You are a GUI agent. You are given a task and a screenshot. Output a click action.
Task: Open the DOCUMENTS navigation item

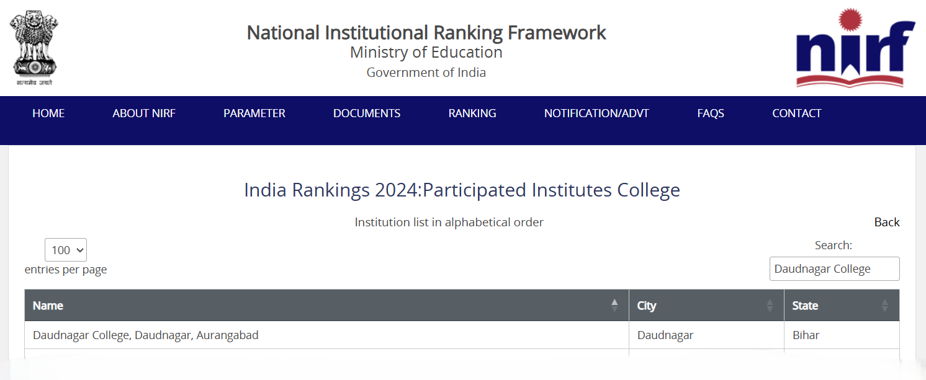click(367, 113)
